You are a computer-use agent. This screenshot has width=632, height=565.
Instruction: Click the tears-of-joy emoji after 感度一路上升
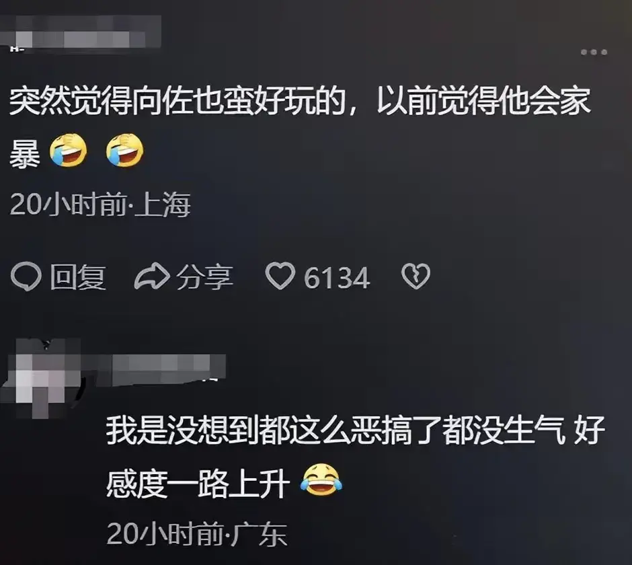click(321, 480)
